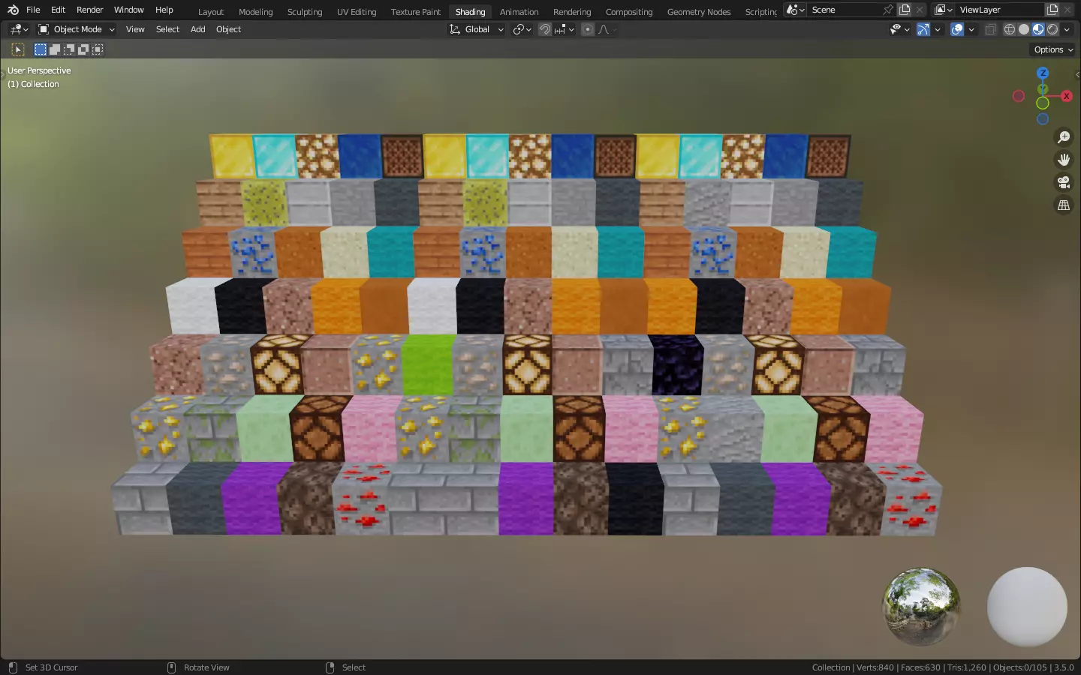
Task: Switch to the Rendering workspace tab
Action: [572, 11]
